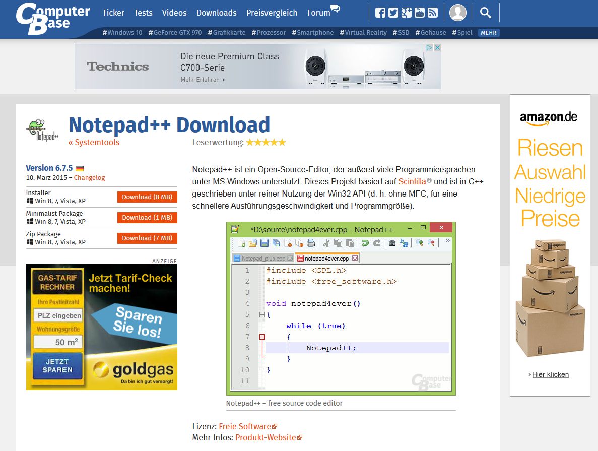The height and width of the screenshot is (451, 598).
Task: Open the #Windows 10 tag
Action: pos(122,33)
